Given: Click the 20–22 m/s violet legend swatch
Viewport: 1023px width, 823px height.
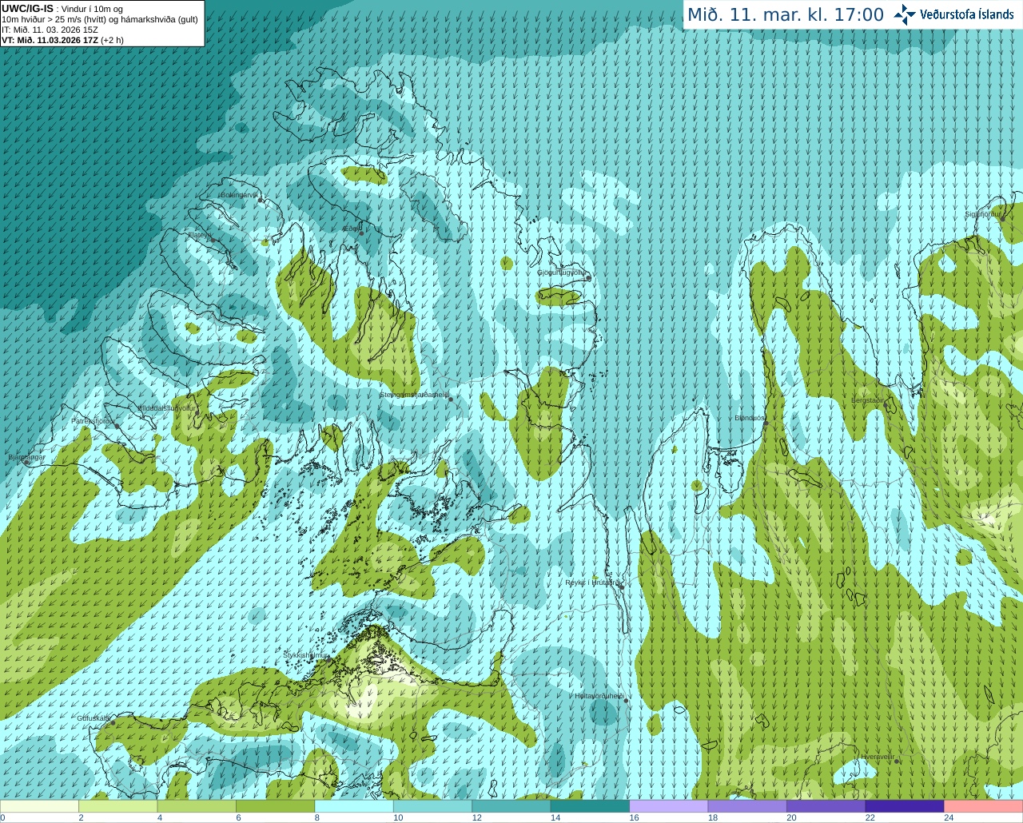Looking at the screenshot, I should point(826,806).
